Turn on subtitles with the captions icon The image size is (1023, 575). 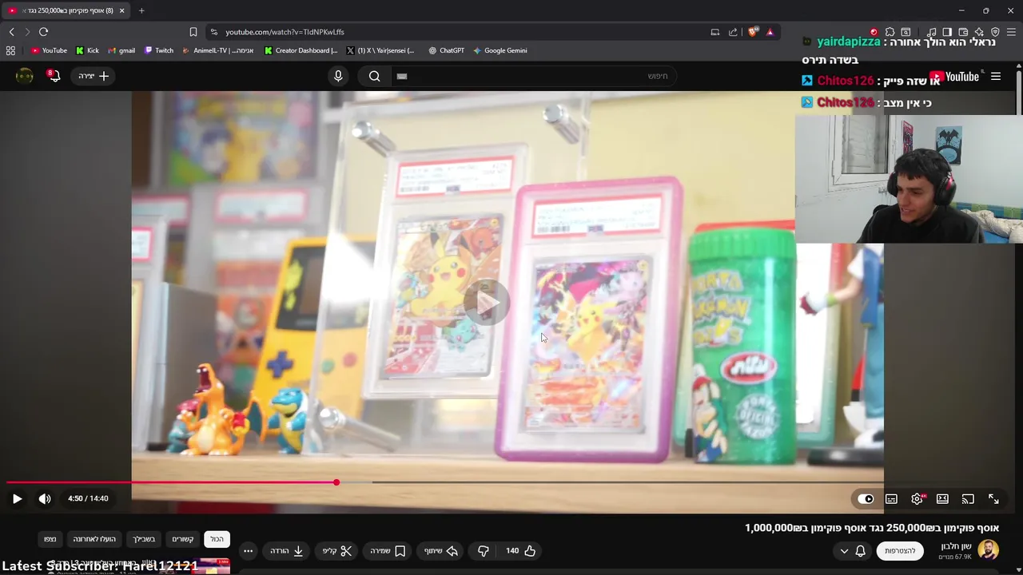[x=891, y=499]
